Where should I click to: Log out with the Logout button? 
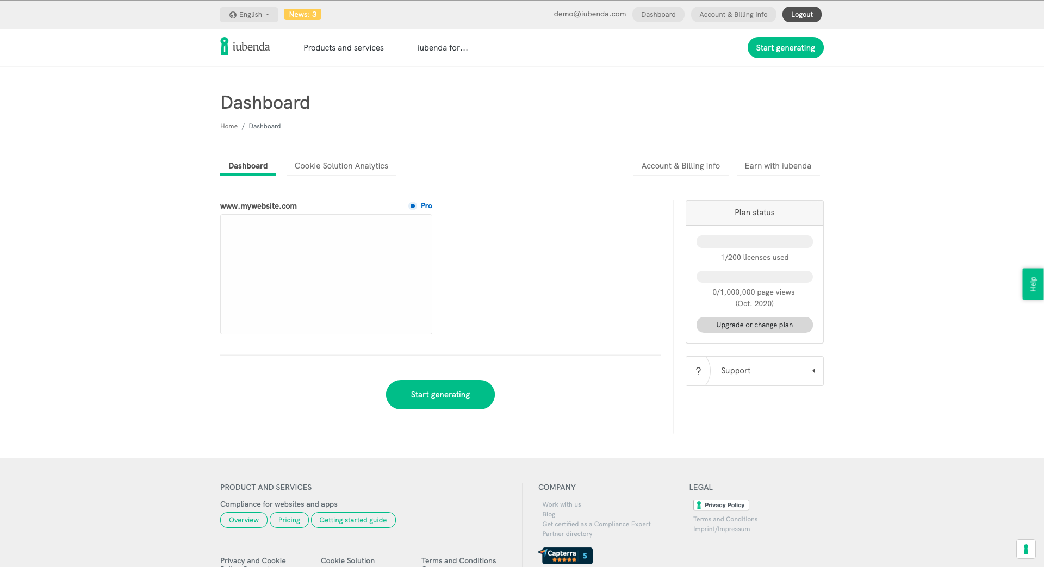pyautogui.click(x=802, y=15)
